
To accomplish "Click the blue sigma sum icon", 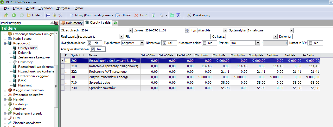I will point(178,15).
